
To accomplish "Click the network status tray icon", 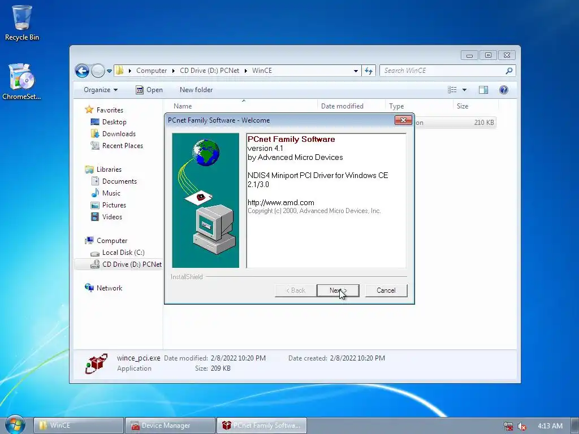I will point(508,426).
